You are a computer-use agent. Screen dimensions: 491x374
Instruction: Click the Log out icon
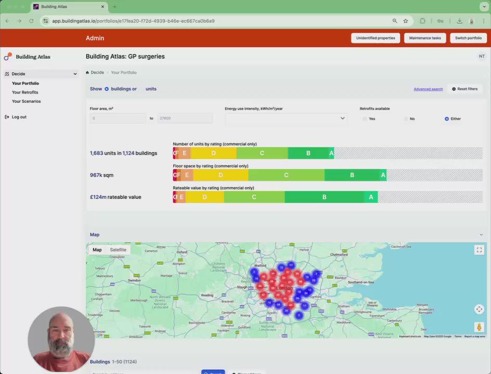click(x=7, y=117)
